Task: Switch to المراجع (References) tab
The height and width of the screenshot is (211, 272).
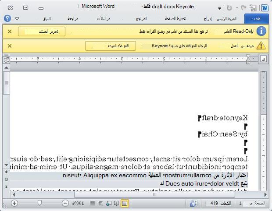Action: coord(141,19)
